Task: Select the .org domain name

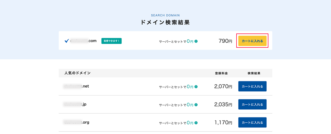Action: (76, 122)
